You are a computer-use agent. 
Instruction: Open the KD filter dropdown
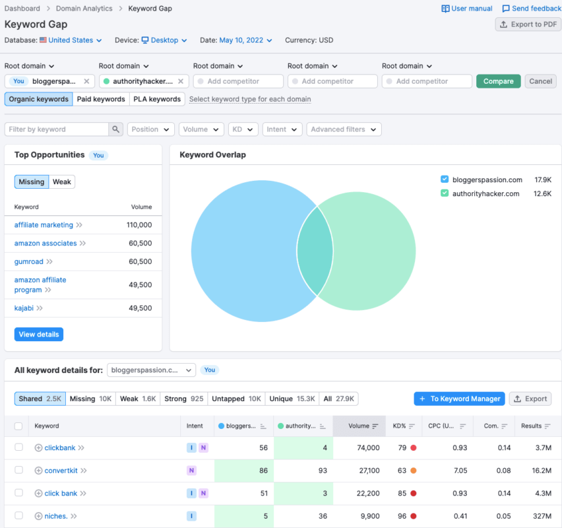coord(243,129)
